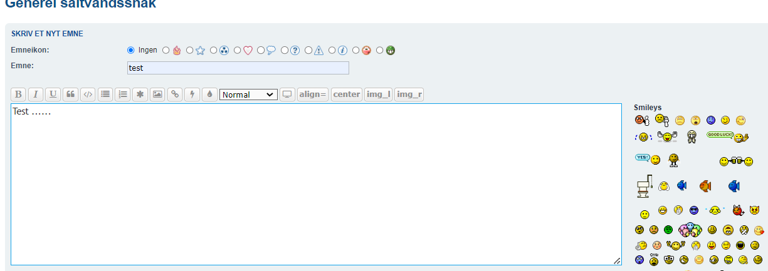Image resolution: width=768 pixels, height=271 pixels.
Task: Apply italic formatting with the I button
Action: coord(36,95)
